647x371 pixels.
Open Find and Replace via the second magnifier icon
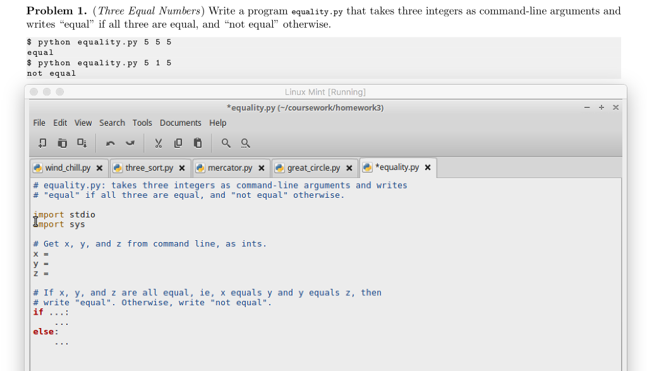tap(245, 143)
